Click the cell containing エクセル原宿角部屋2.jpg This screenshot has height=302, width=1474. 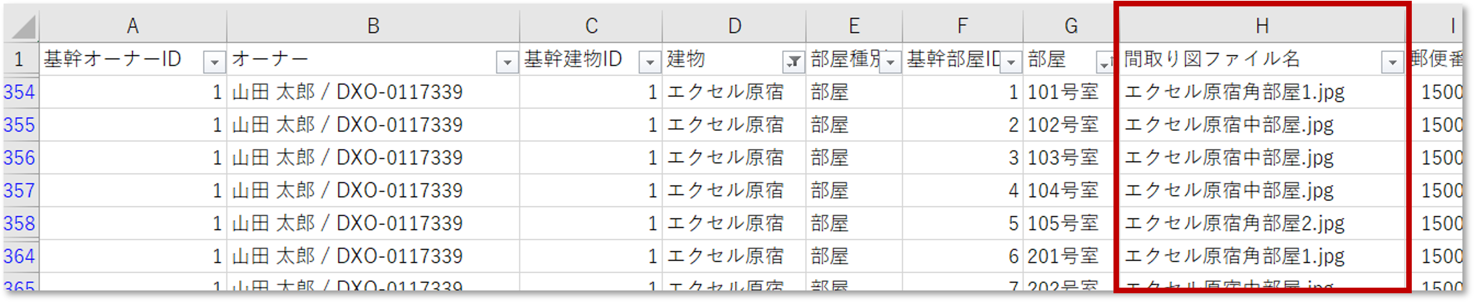click(1230, 222)
